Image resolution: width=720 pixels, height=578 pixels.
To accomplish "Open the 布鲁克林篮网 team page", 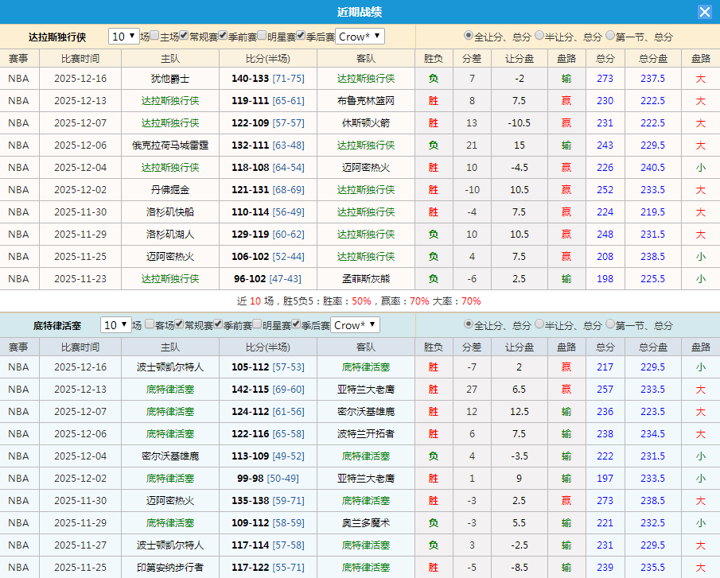I will click(x=364, y=101).
